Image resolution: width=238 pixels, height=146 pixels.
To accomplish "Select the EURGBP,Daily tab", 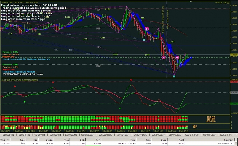I will [123, 135].
